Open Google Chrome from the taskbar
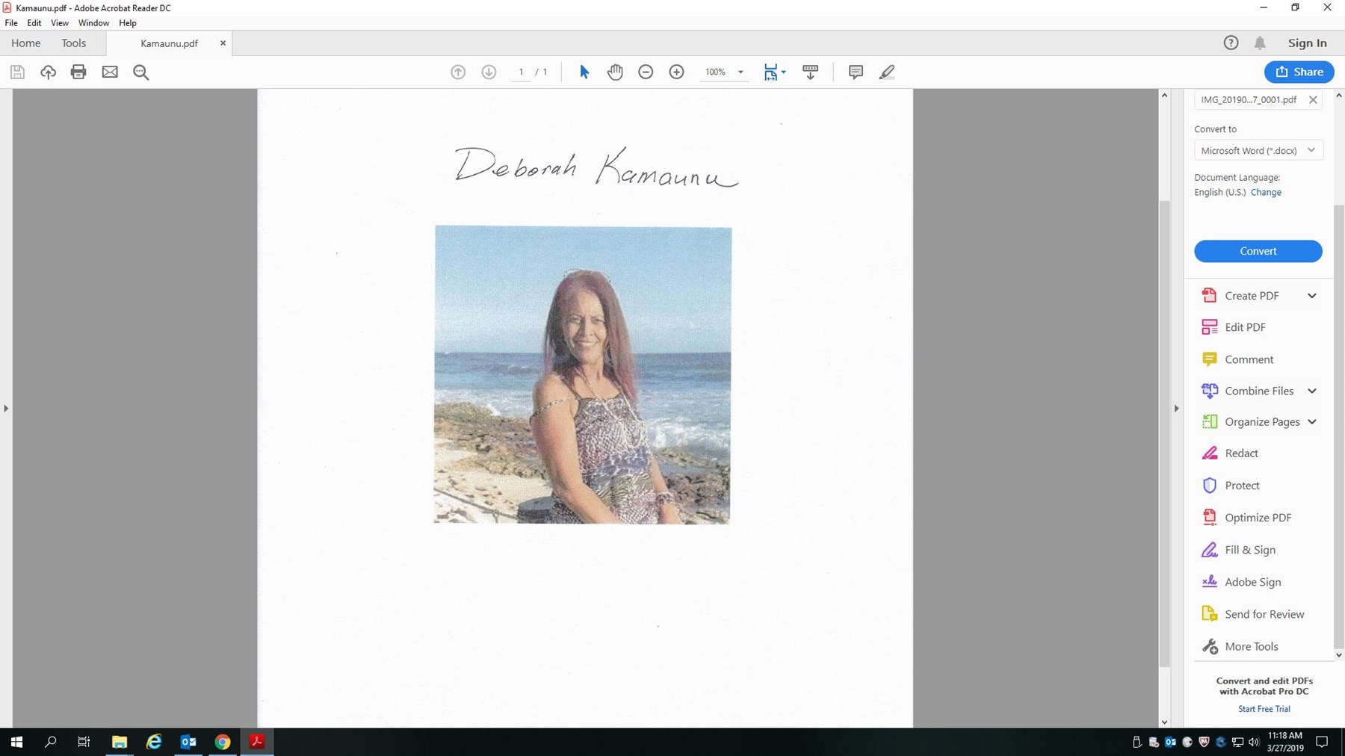This screenshot has height=756, width=1345. (x=223, y=742)
